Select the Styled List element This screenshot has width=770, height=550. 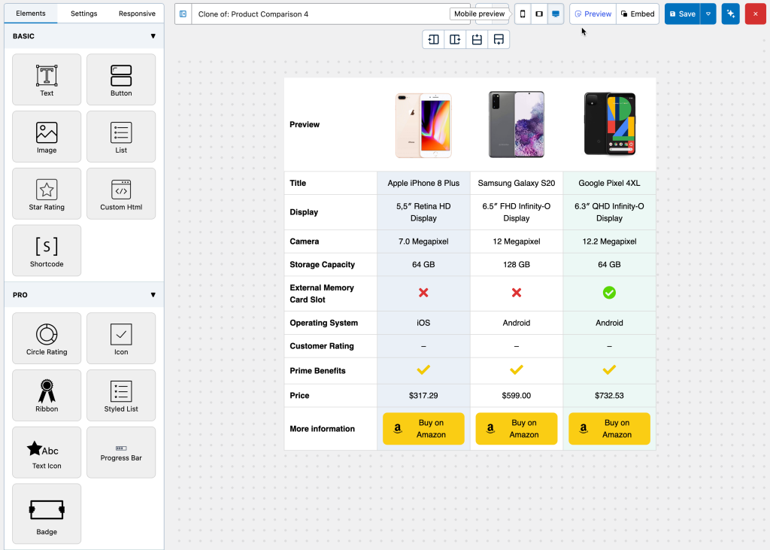click(x=121, y=395)
